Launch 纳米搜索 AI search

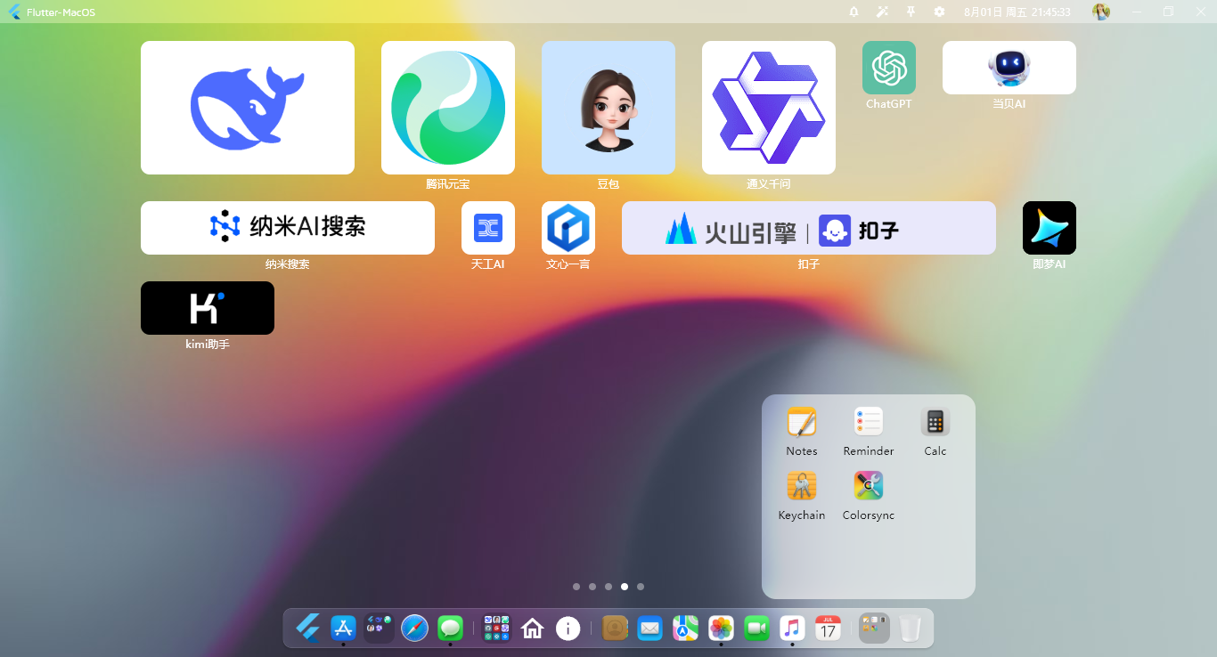pos(287,227)
